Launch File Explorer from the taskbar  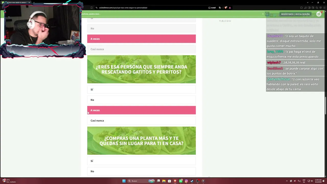[164, 181]
